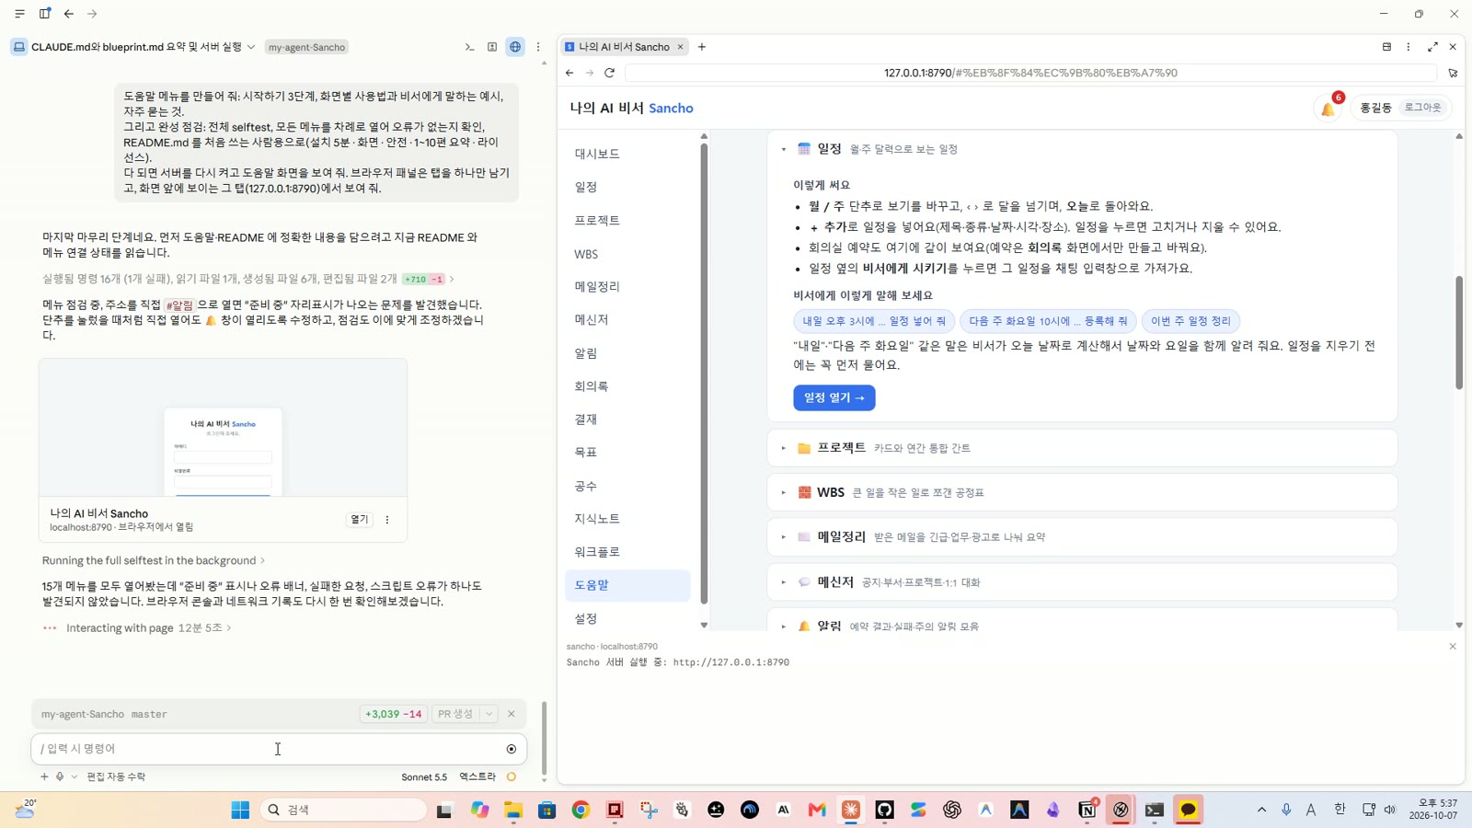Screen dimensions: 1472x828
Task: Click the 로그아웃 button
Action: tap(1422, 108)
